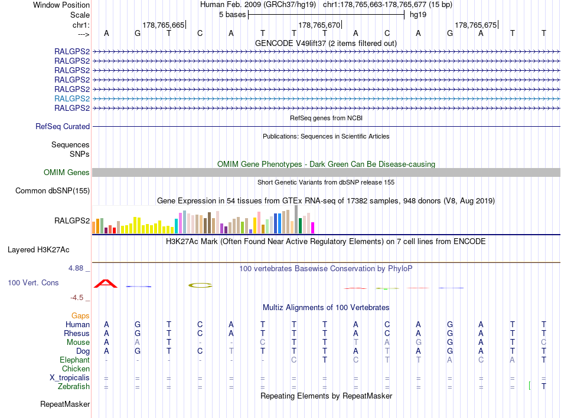Click the orange Gaps label
Image resolution: width=561 pixels, height=418 pixels.
coord(80,315)
